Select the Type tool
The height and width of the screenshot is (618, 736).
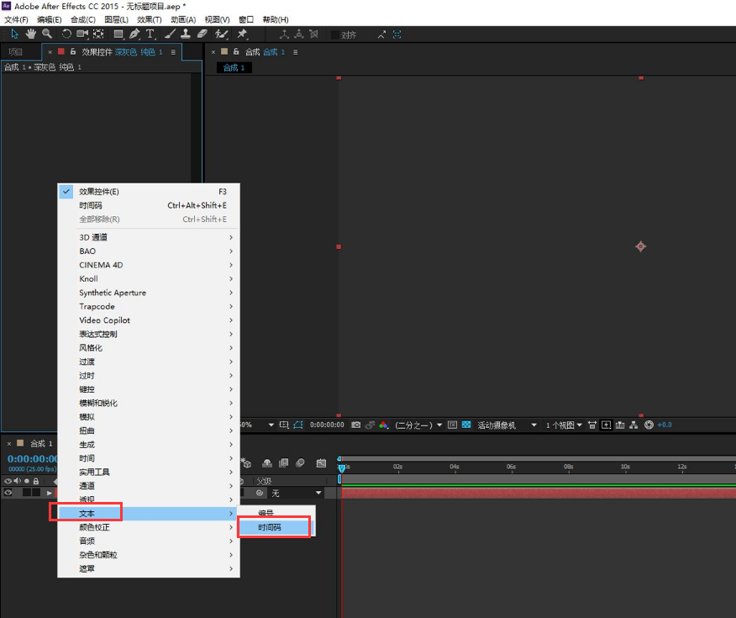click(x=150, y=34)
